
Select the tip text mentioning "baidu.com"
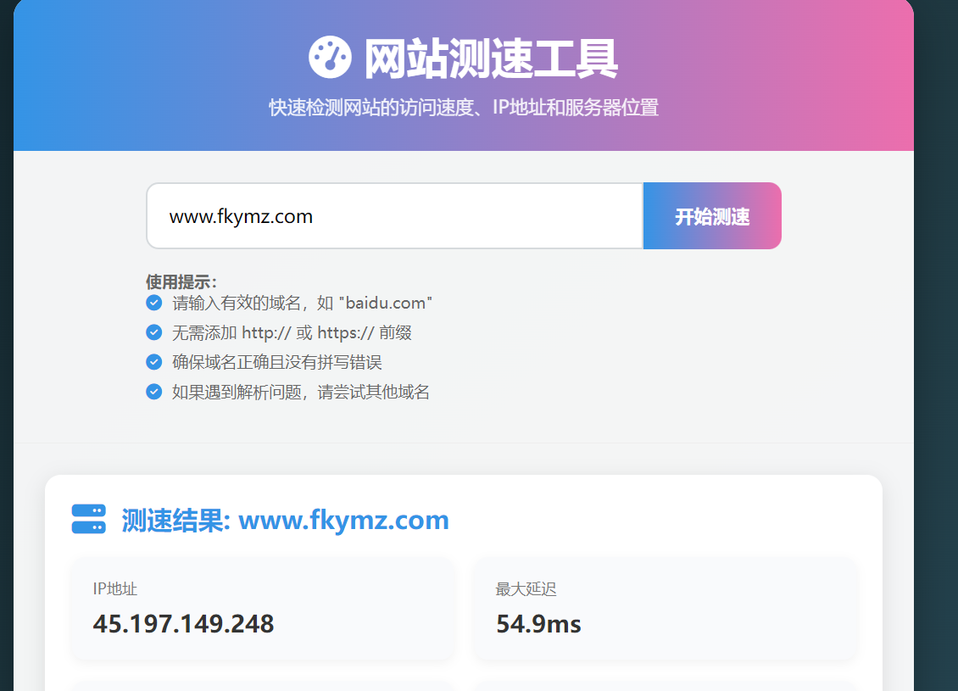point(303,303)
